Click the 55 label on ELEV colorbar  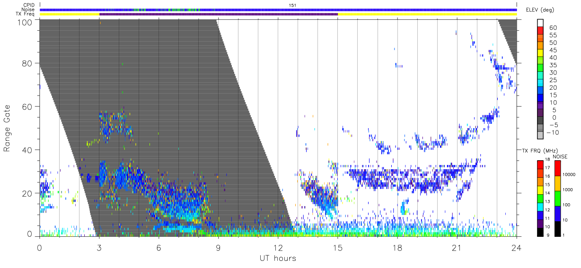coord(552,35)
